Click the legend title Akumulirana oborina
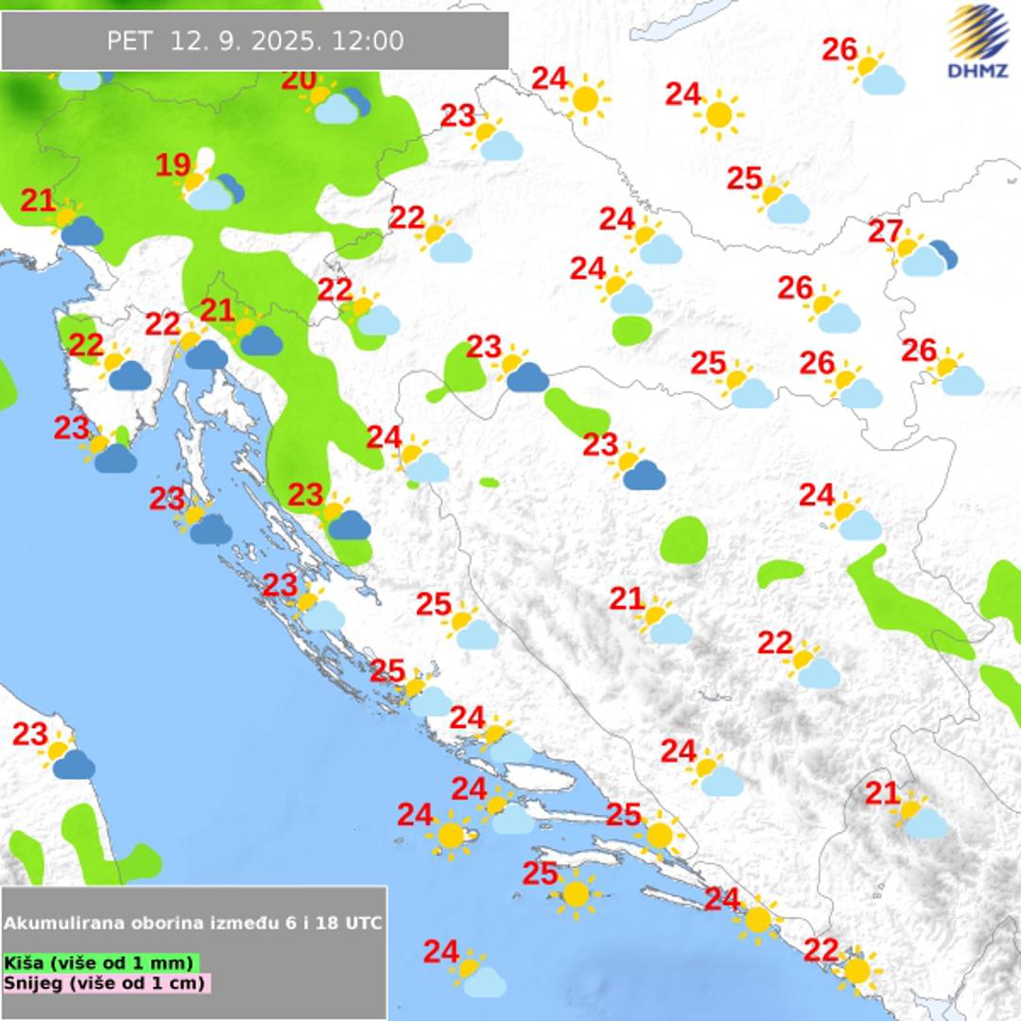1021x1021 pixels. tap(194, 923)
